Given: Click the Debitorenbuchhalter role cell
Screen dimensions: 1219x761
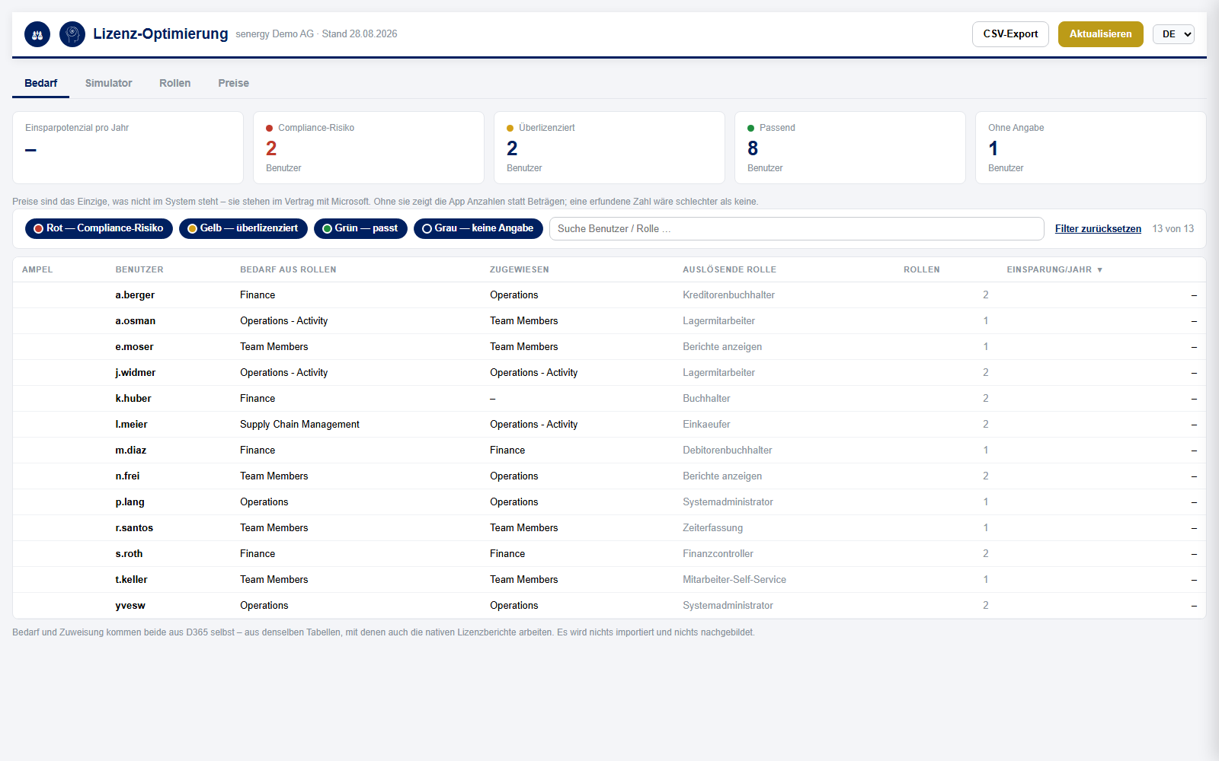Looking at the screenshot, I should click(727, 451).
